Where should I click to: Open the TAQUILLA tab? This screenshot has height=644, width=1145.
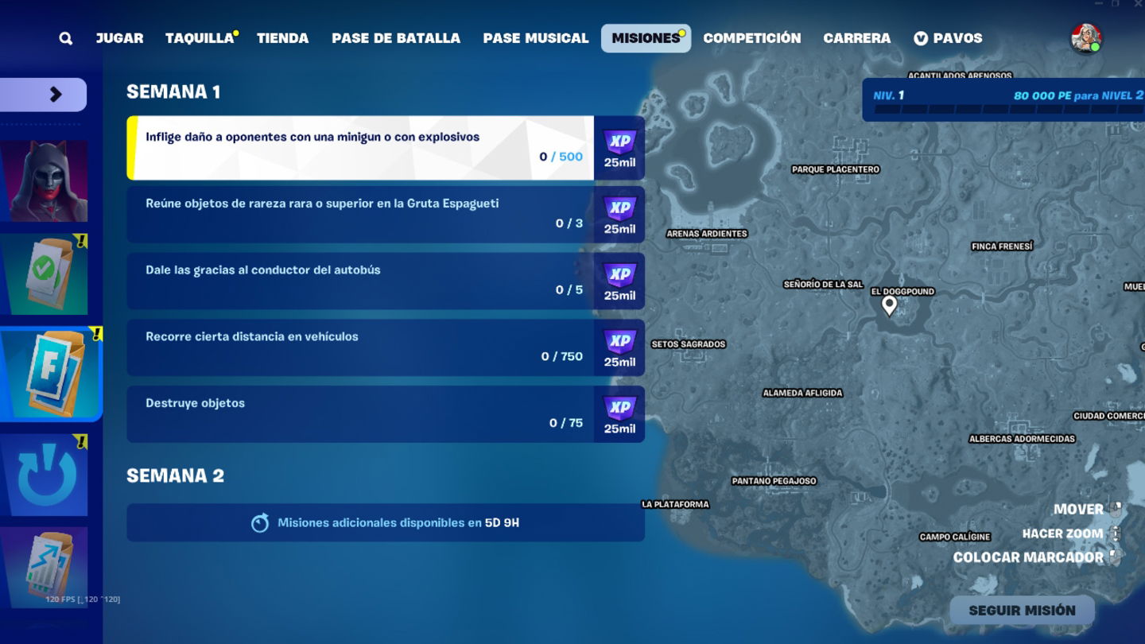tap(200, 38)
